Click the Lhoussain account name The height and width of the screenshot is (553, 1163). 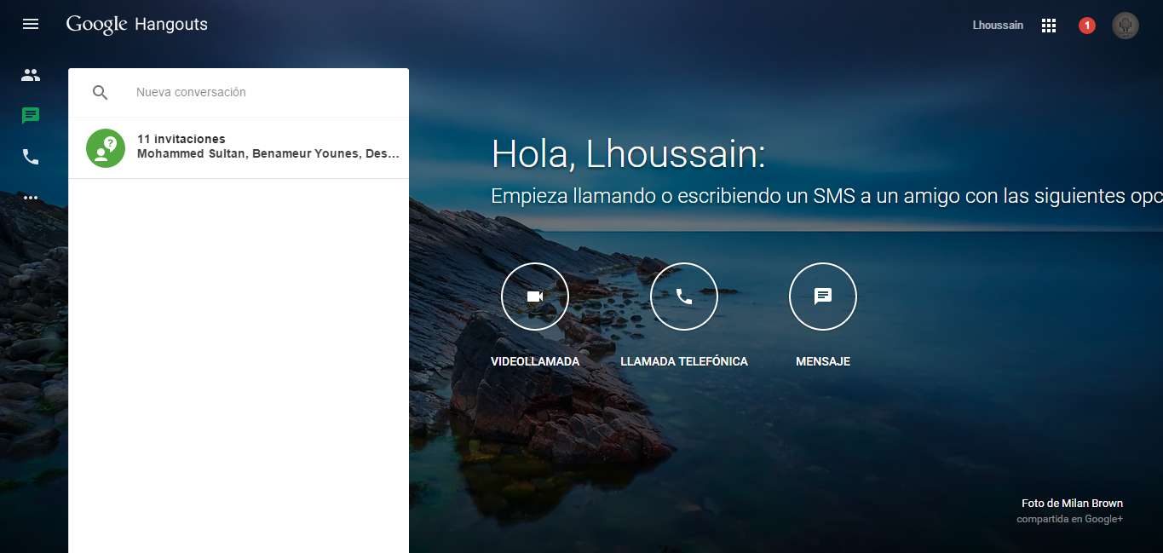click(x=998, y=26)
